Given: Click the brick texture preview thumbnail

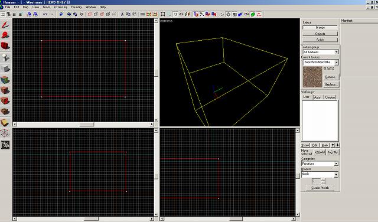Looking at the screenshot, I should (312, 77).
